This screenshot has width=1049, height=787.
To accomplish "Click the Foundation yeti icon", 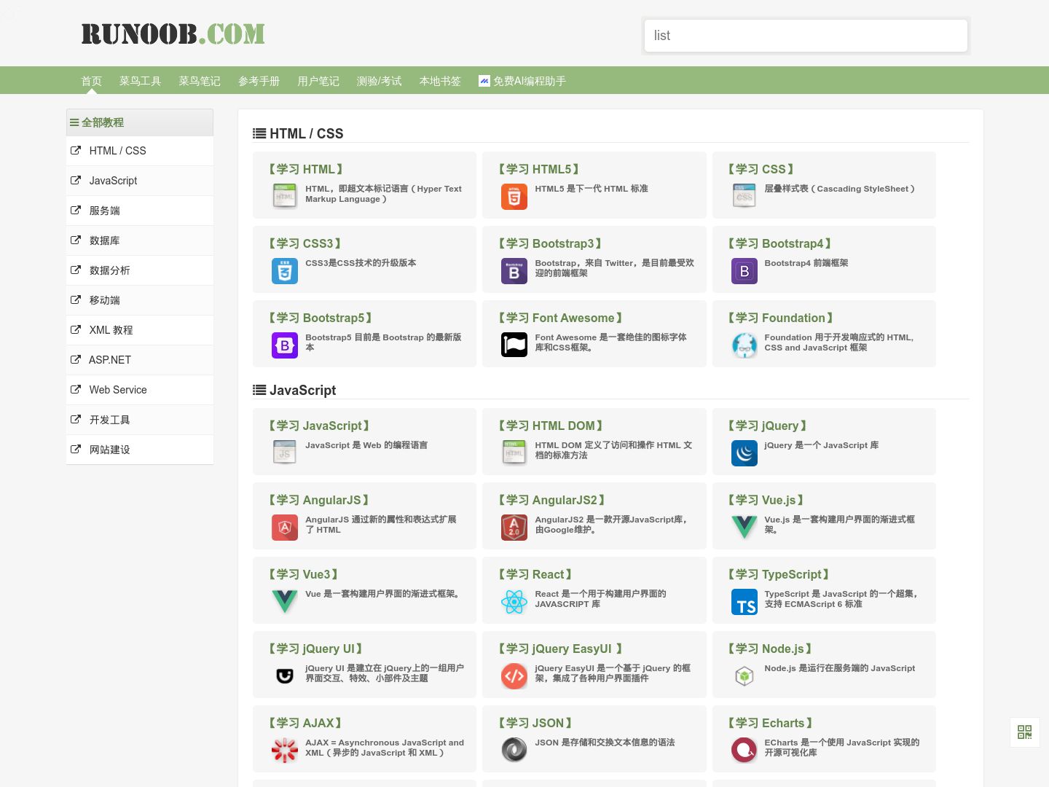I will click(744, 345).
